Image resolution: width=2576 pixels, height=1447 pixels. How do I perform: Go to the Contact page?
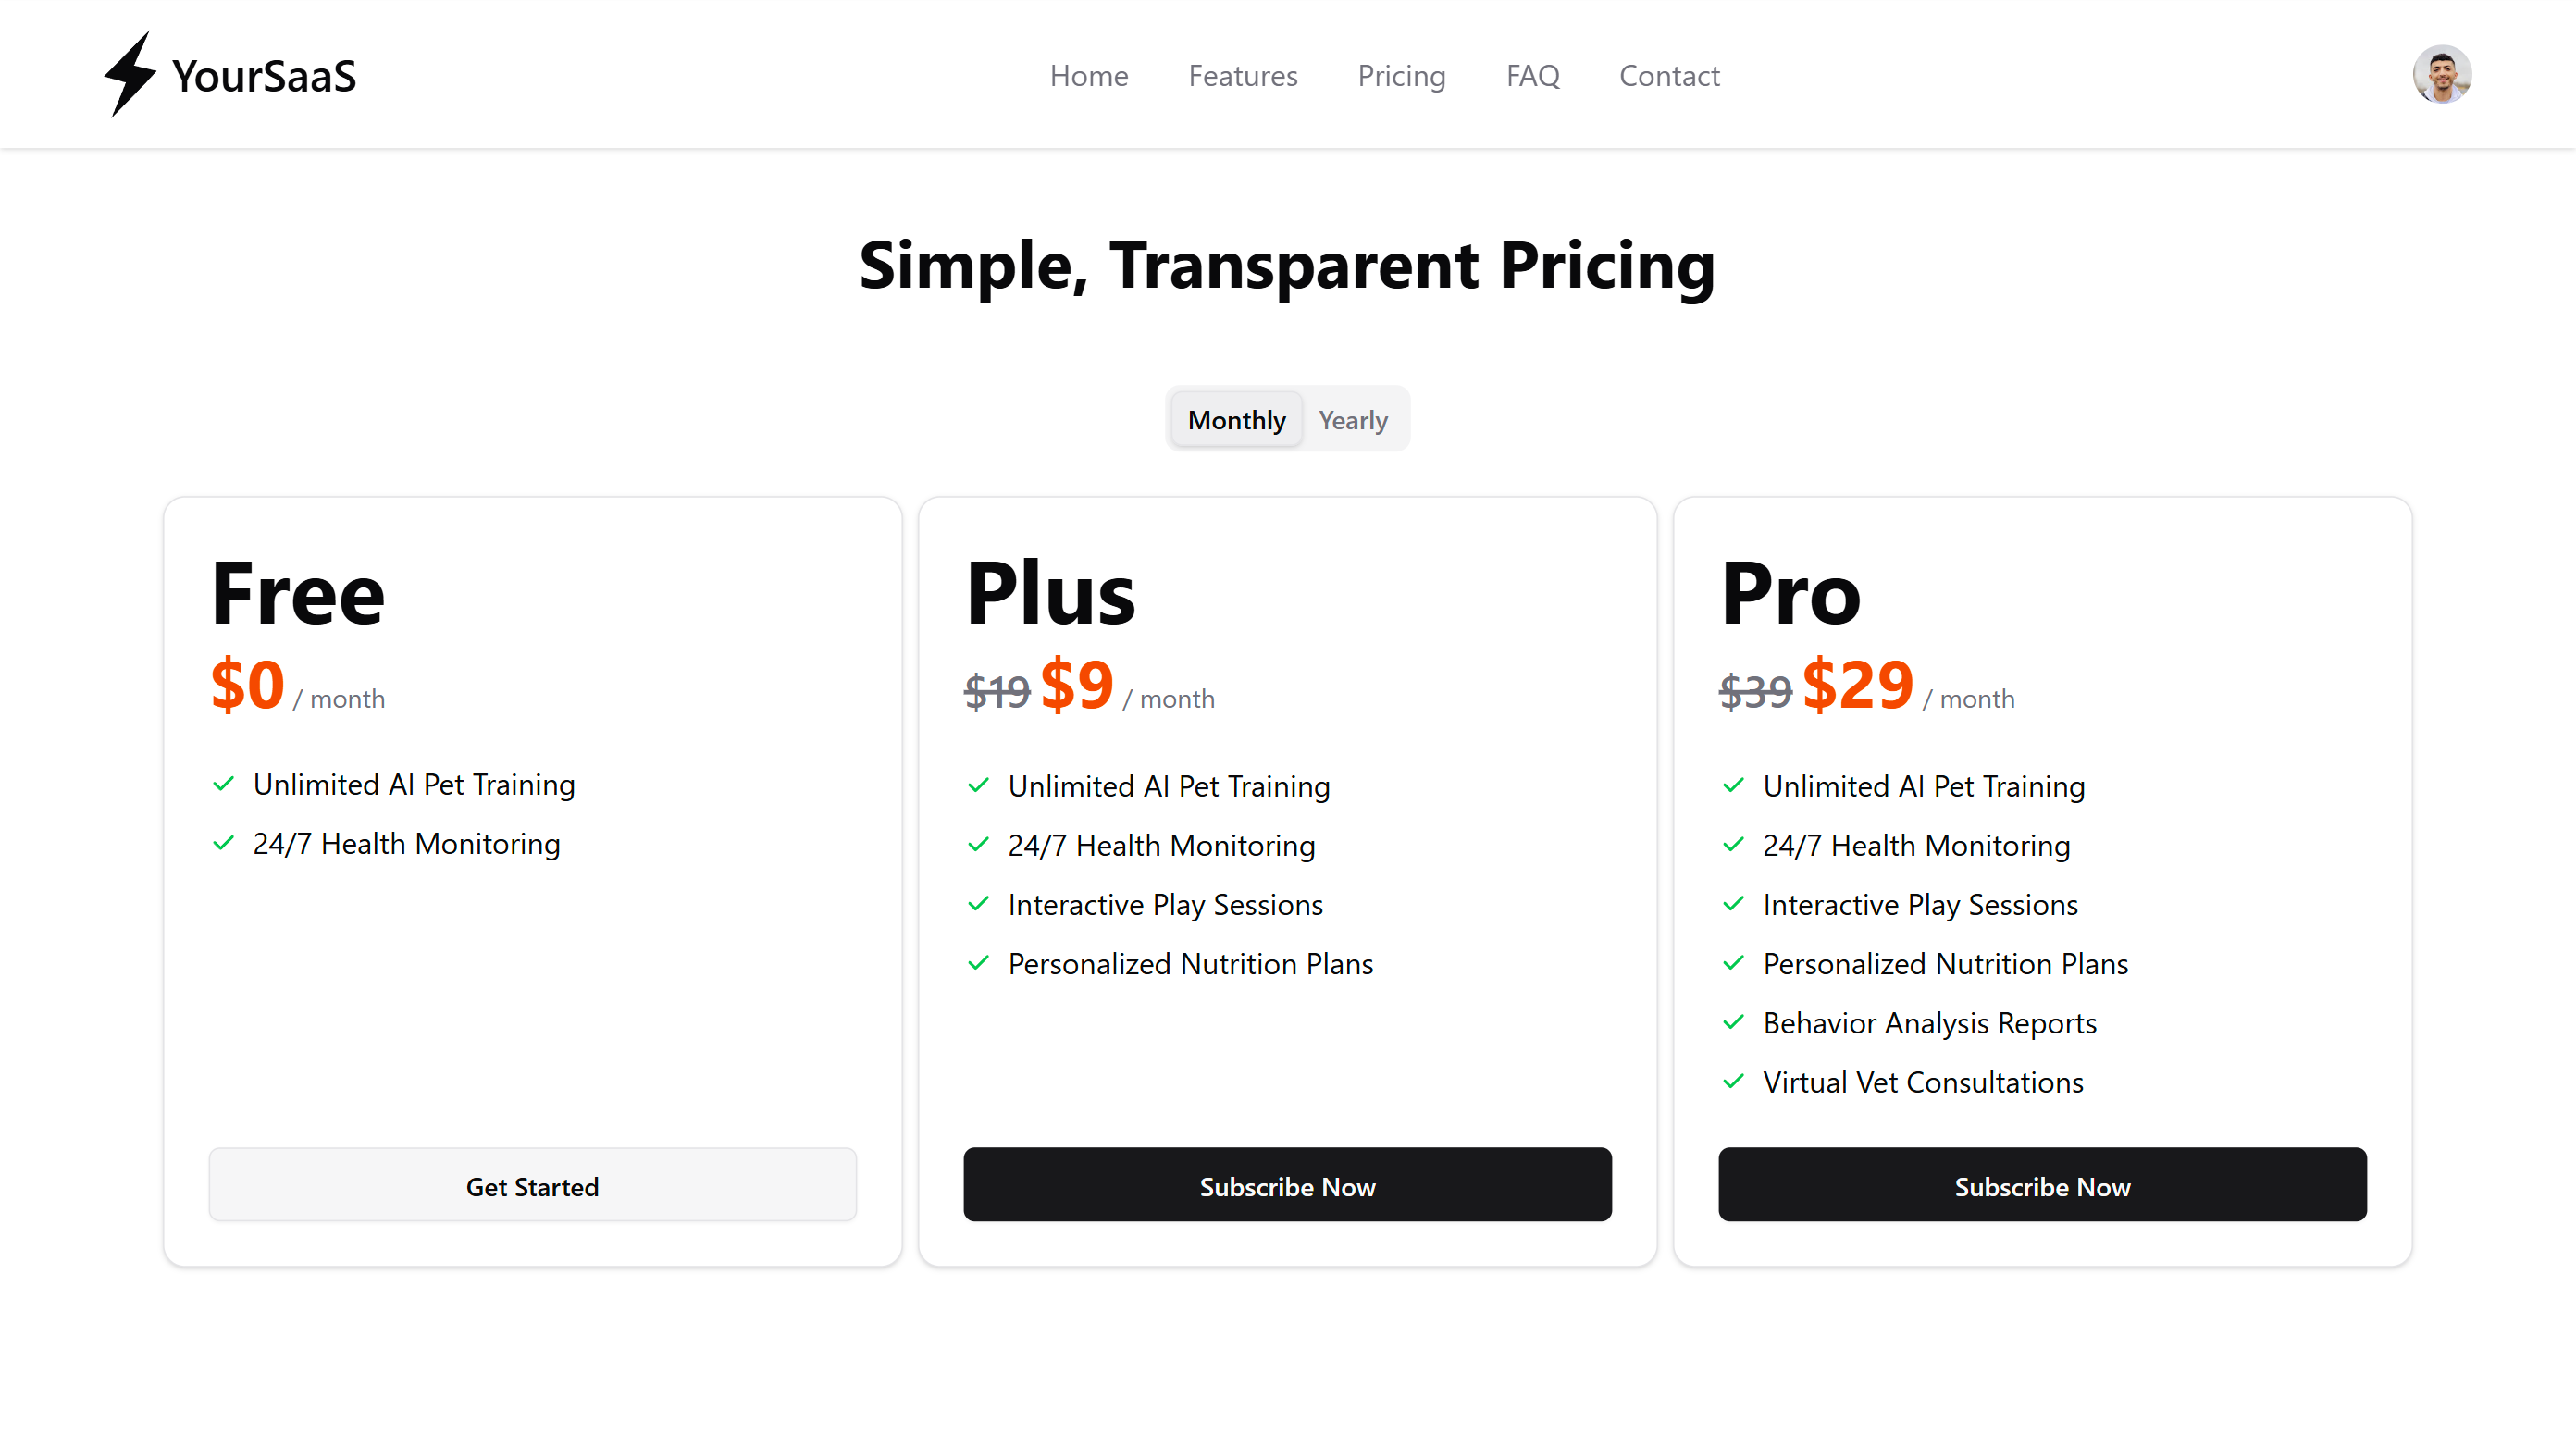coord(1669,76)
